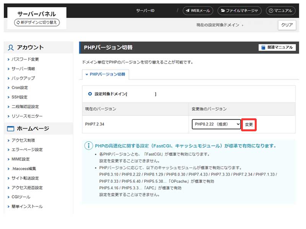Open サイト転送設定 in sidebar
Image resolution: width=306 pixels, height=229 pixels.
pos(25,178)
